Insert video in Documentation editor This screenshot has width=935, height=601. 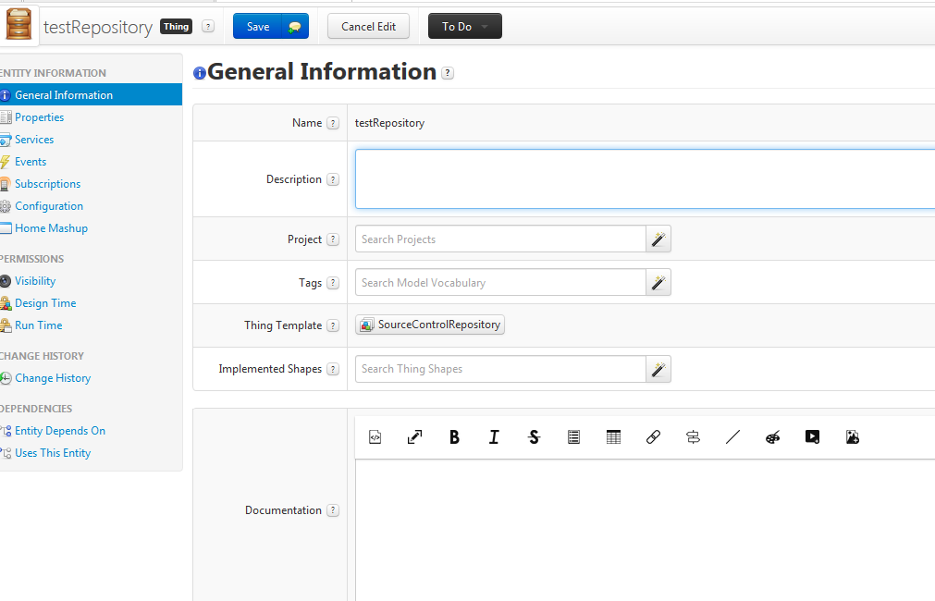point(812,437)
